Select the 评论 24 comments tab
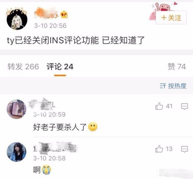 point(60,67)
